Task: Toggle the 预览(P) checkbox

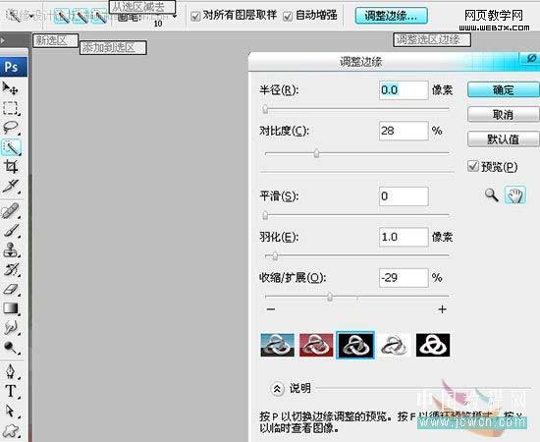Action: (x=473, y=166)
